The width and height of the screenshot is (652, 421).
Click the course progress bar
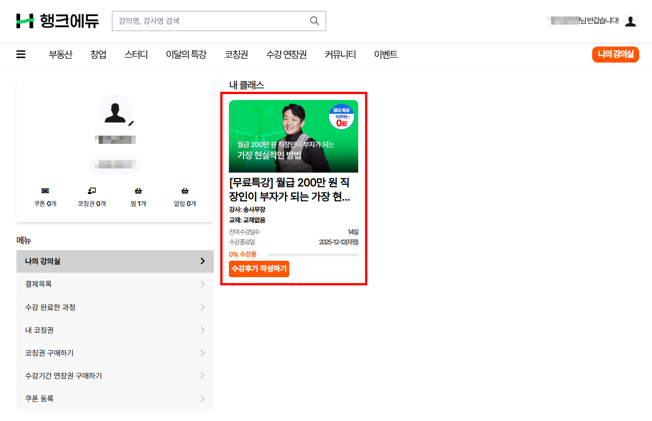coord(313,255)
